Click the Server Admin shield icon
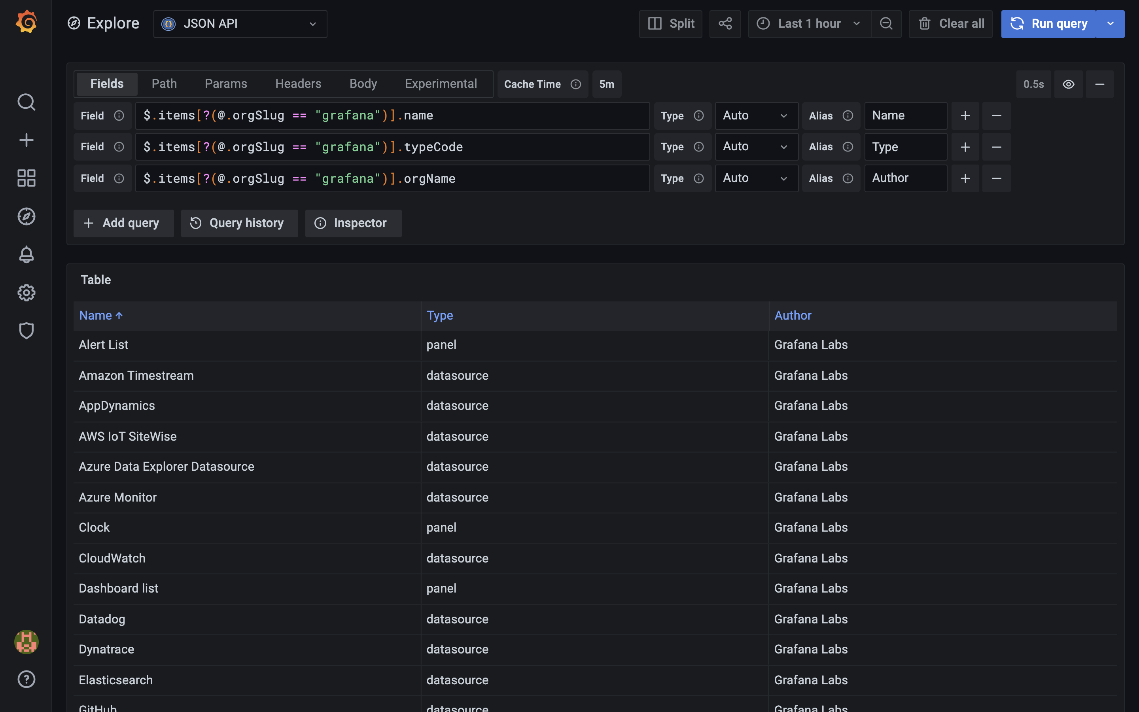The width and height of the screenshot is (1139, 712). (x=26, y=331)
